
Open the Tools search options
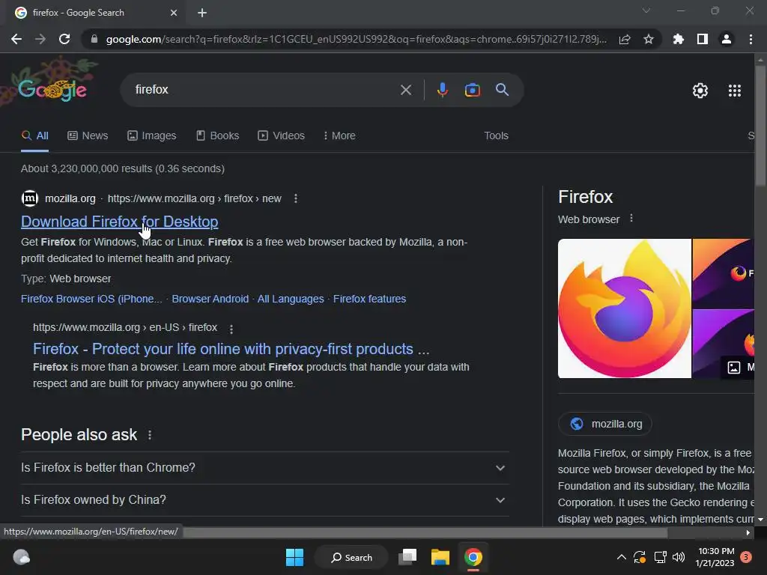point(496,136)
